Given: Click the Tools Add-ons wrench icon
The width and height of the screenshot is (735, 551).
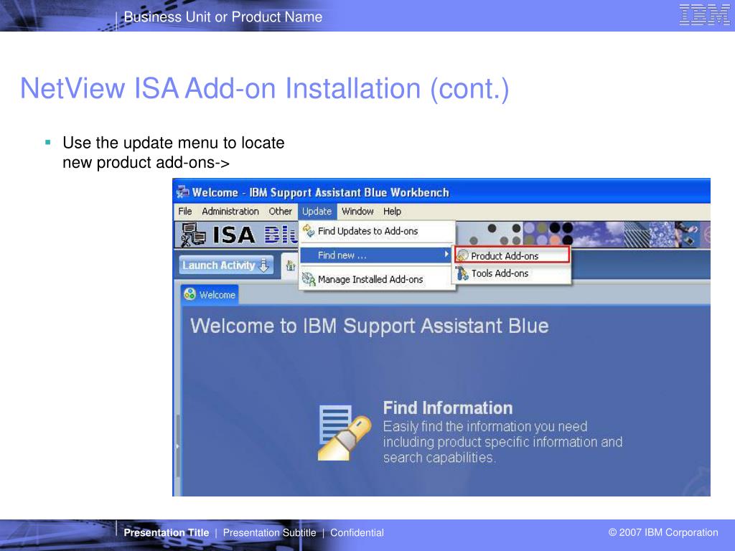Looking at the screenshot, I should point(462,273).
